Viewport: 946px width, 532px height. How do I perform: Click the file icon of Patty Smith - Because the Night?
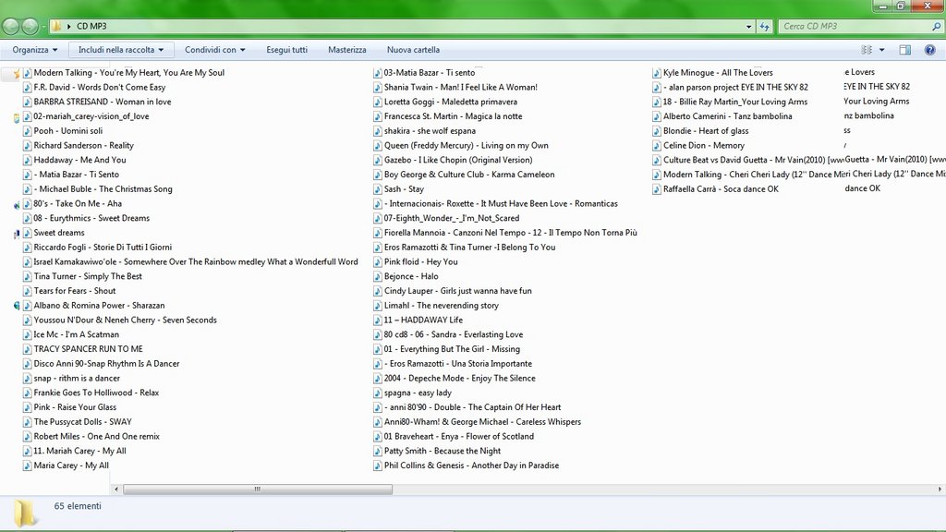tap(378, 451)
